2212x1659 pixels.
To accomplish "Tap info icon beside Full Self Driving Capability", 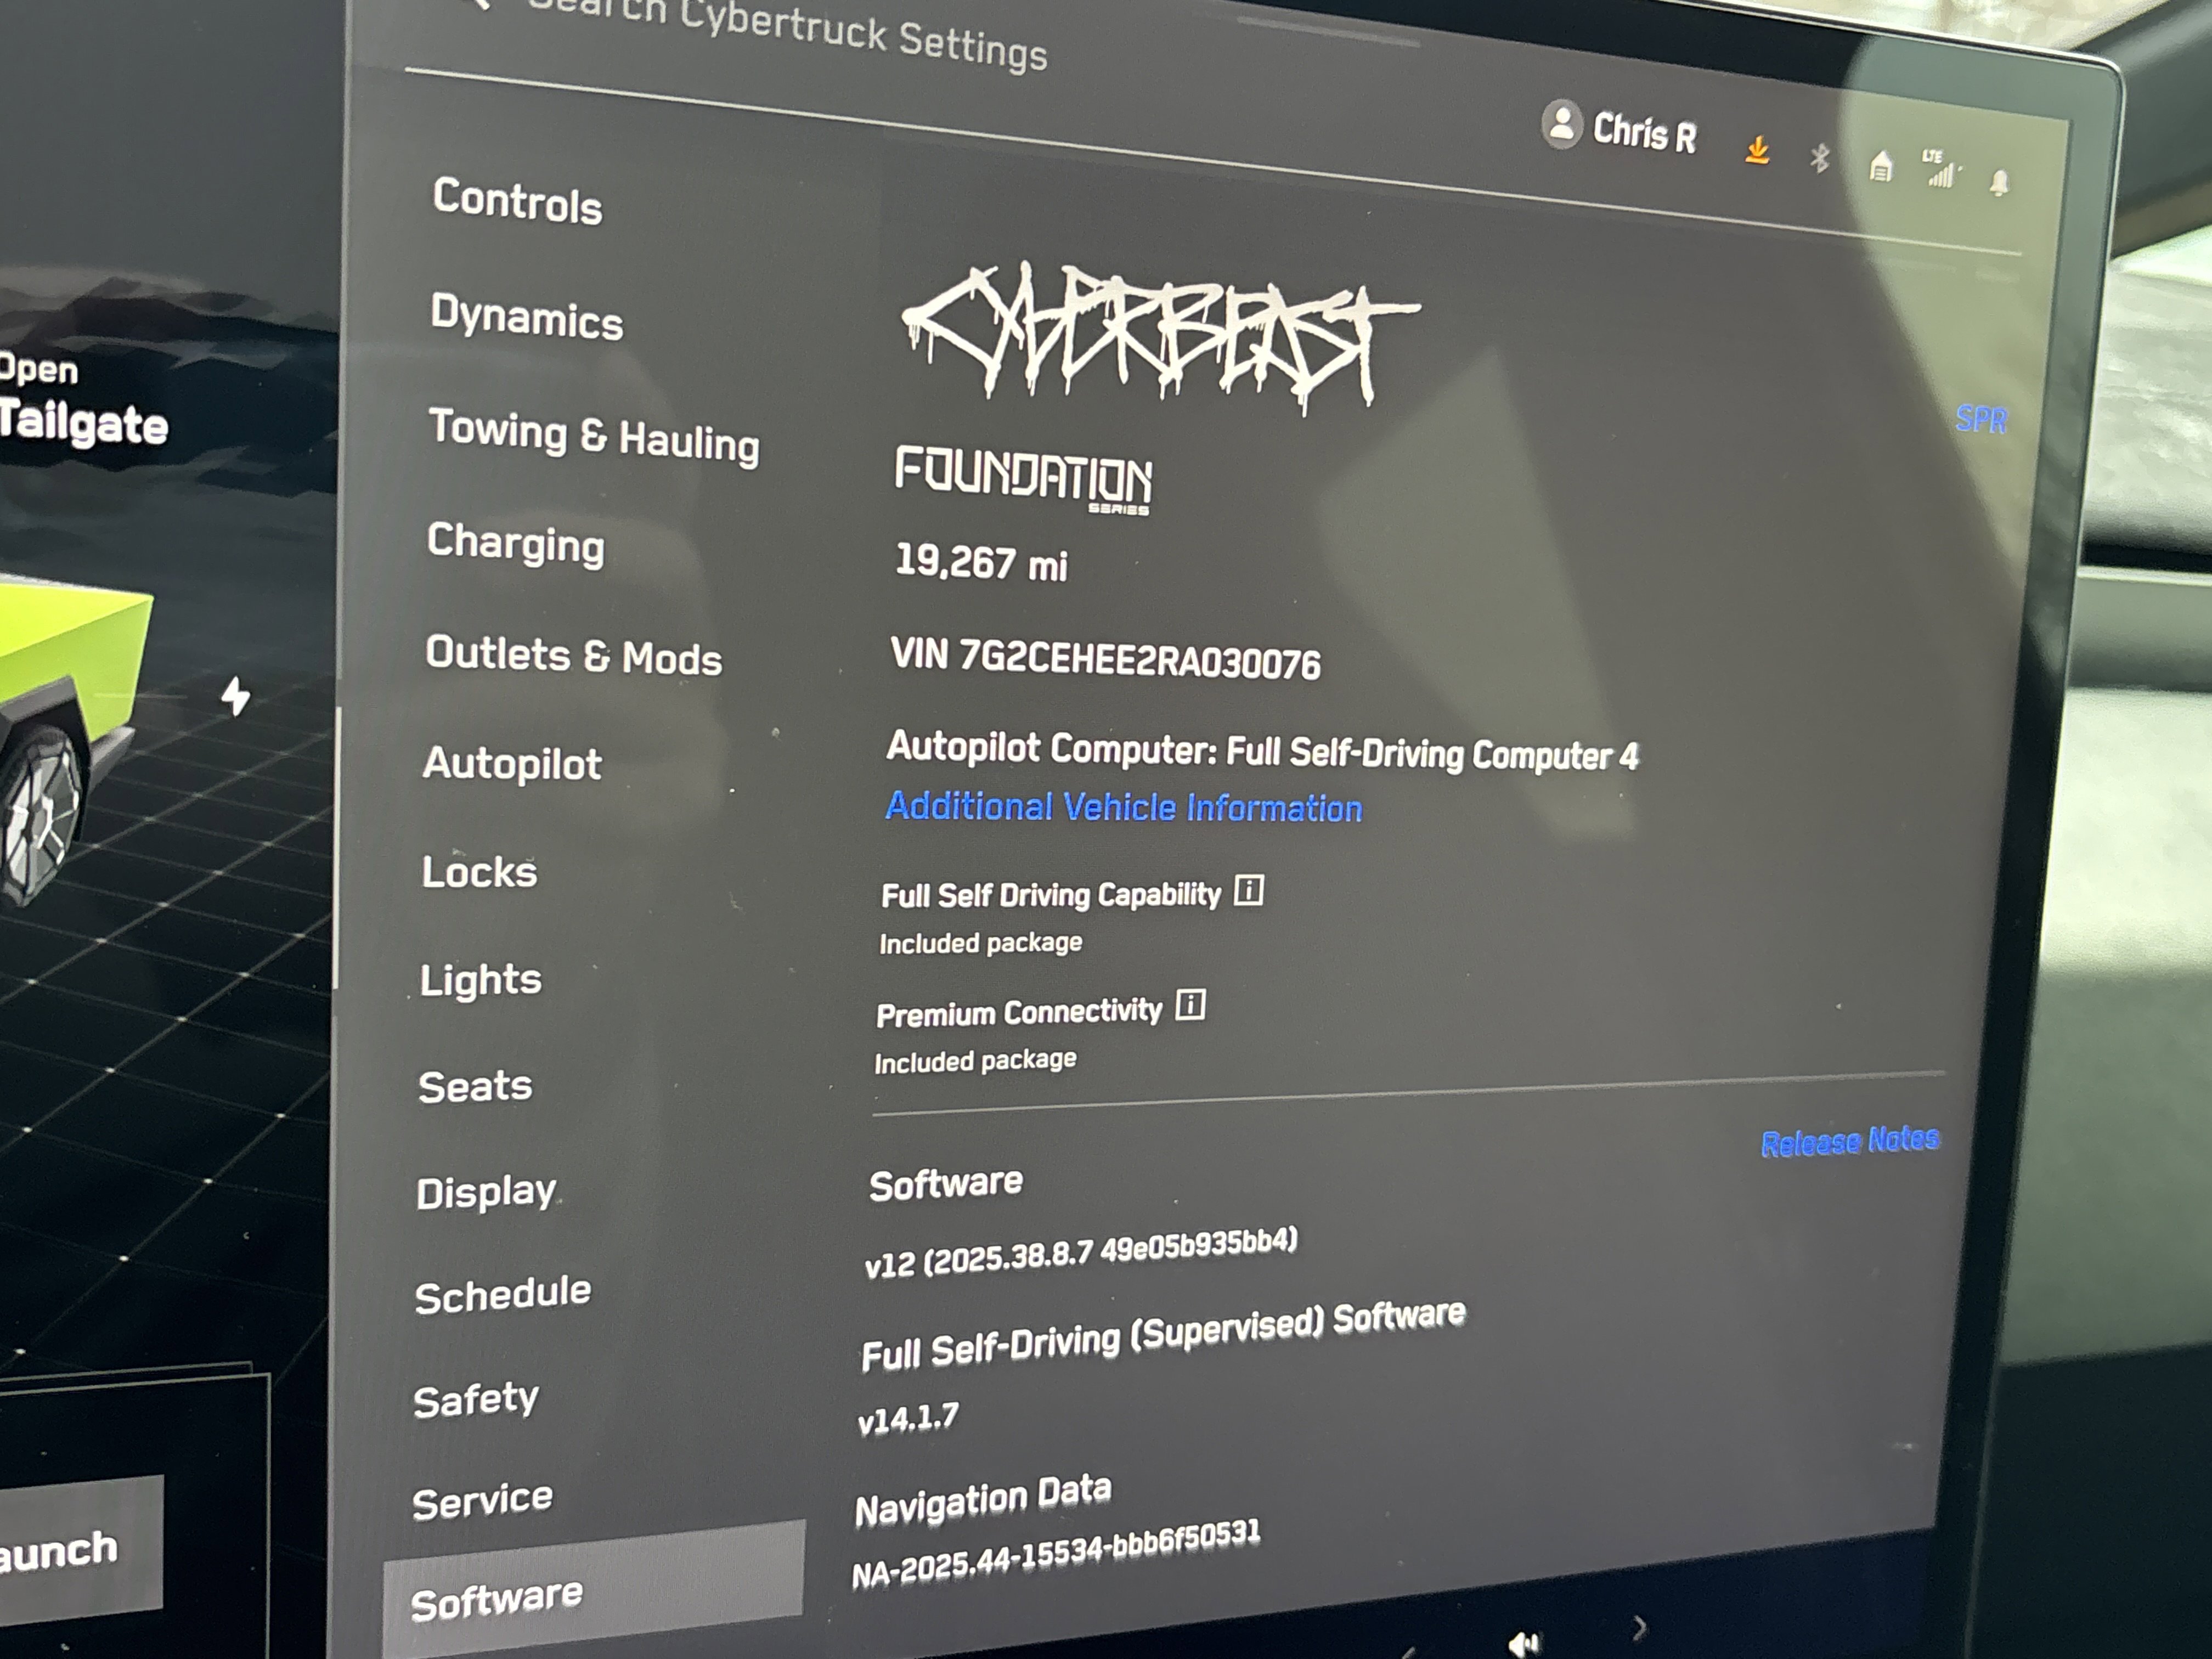I will click(x=1249, y=890).
